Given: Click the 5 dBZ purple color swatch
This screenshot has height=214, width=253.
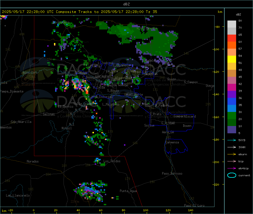Looking at the screenshot, I should 232,130.
